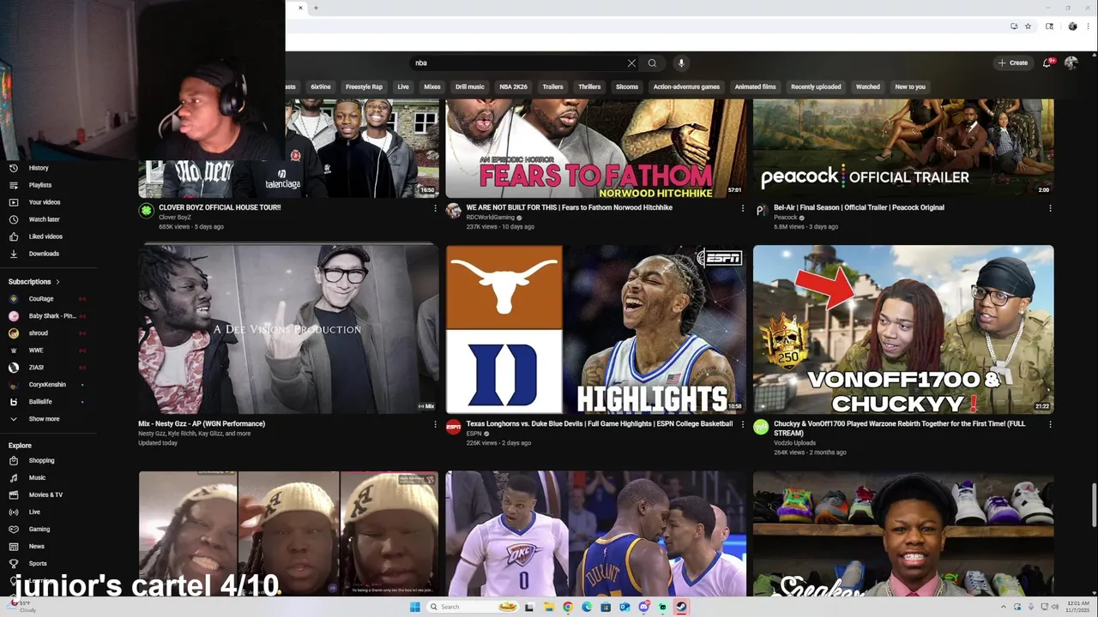Screen dimensions: 1098x617
Task: Open options for Fears to Fathom video
Action: (743, 208)
